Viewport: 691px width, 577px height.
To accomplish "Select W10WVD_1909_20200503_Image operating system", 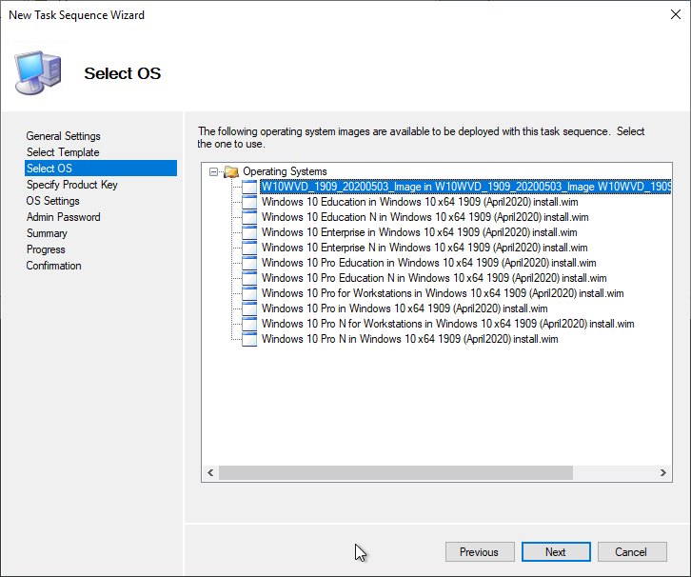I will tap(465, 187).
